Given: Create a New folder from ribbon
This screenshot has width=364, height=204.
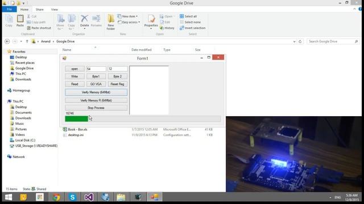Looking at the screenshot, I should [x=111, y=22].
